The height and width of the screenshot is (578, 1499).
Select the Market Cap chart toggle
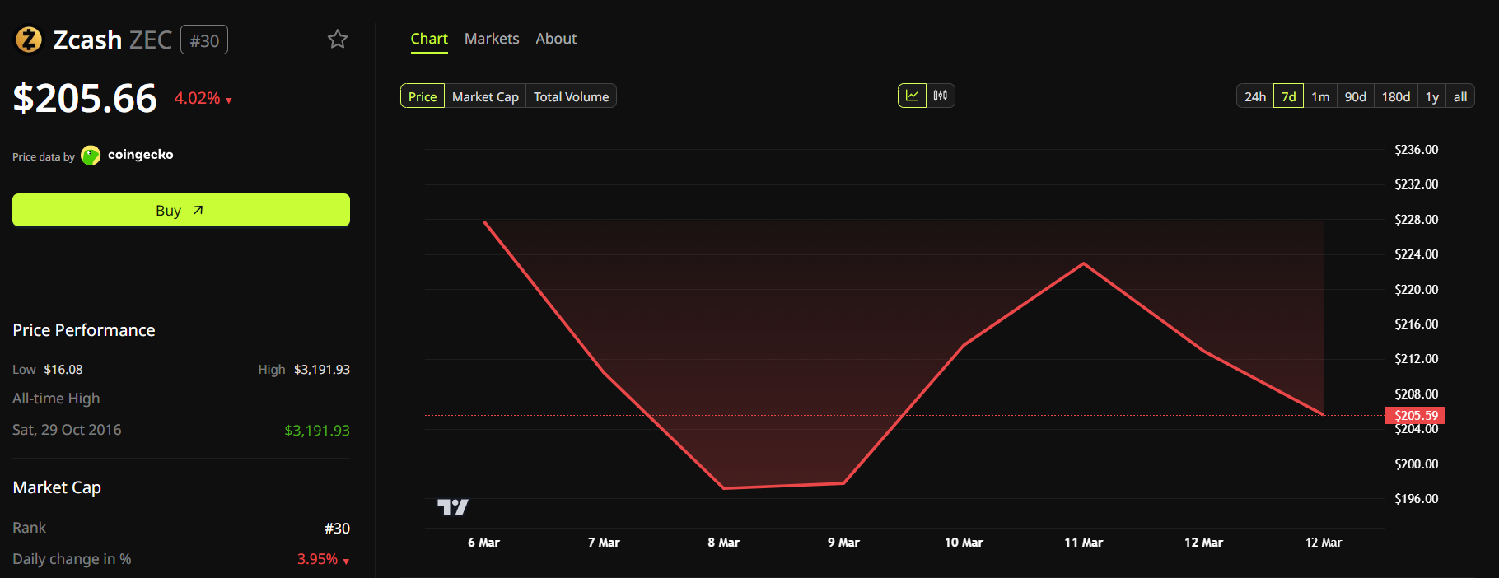(x=485, y=96)
